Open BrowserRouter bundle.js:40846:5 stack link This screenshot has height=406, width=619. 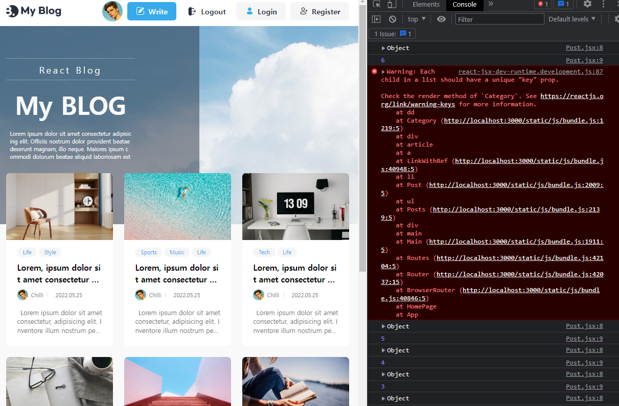(491, 294)
